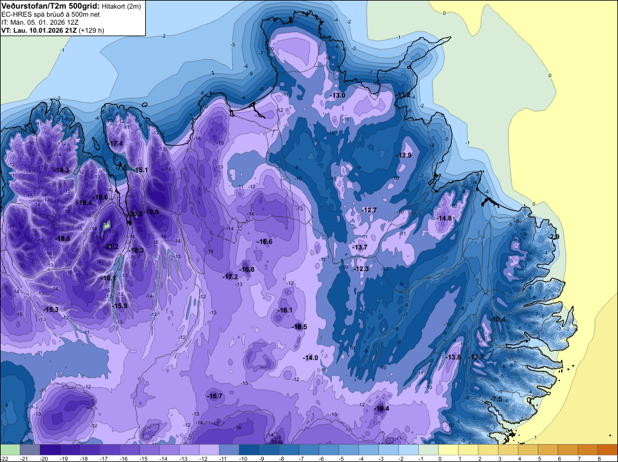Click the light green swatch at the legend's left end
Screen dimensions: 618x462
click(11, 450)
